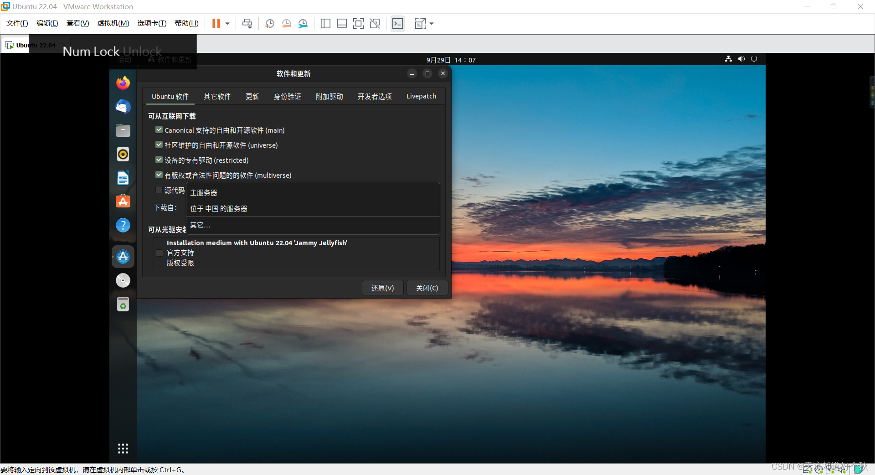875x475 pixels.
Task: Show applications grid button
Action: point(123,449)
